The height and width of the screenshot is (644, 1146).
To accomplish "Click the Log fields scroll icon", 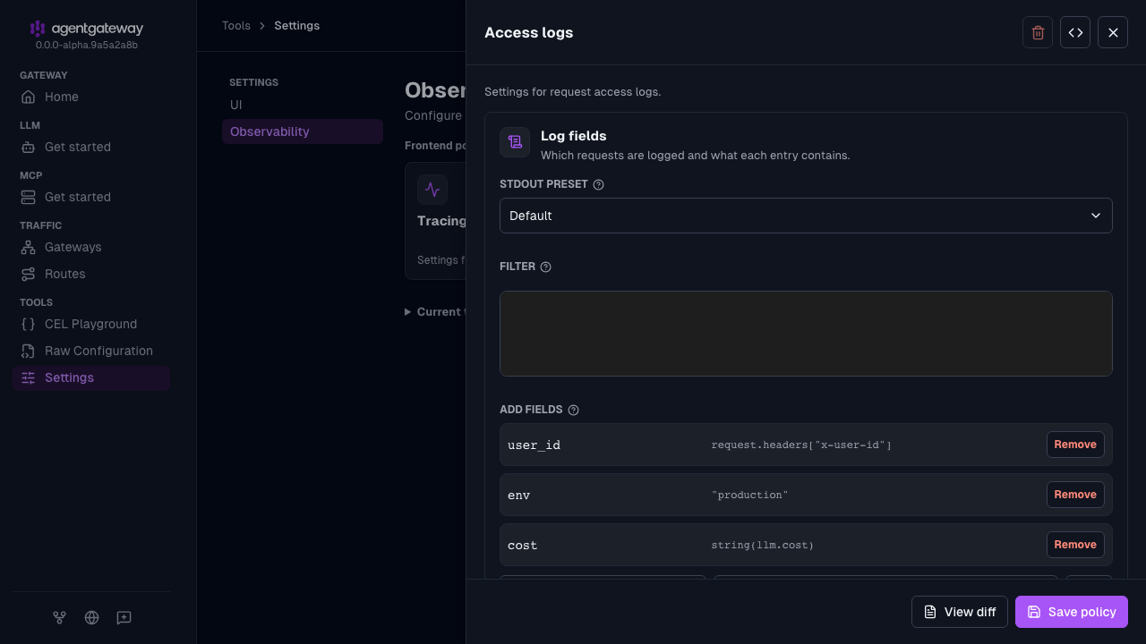I will (515, 142).
